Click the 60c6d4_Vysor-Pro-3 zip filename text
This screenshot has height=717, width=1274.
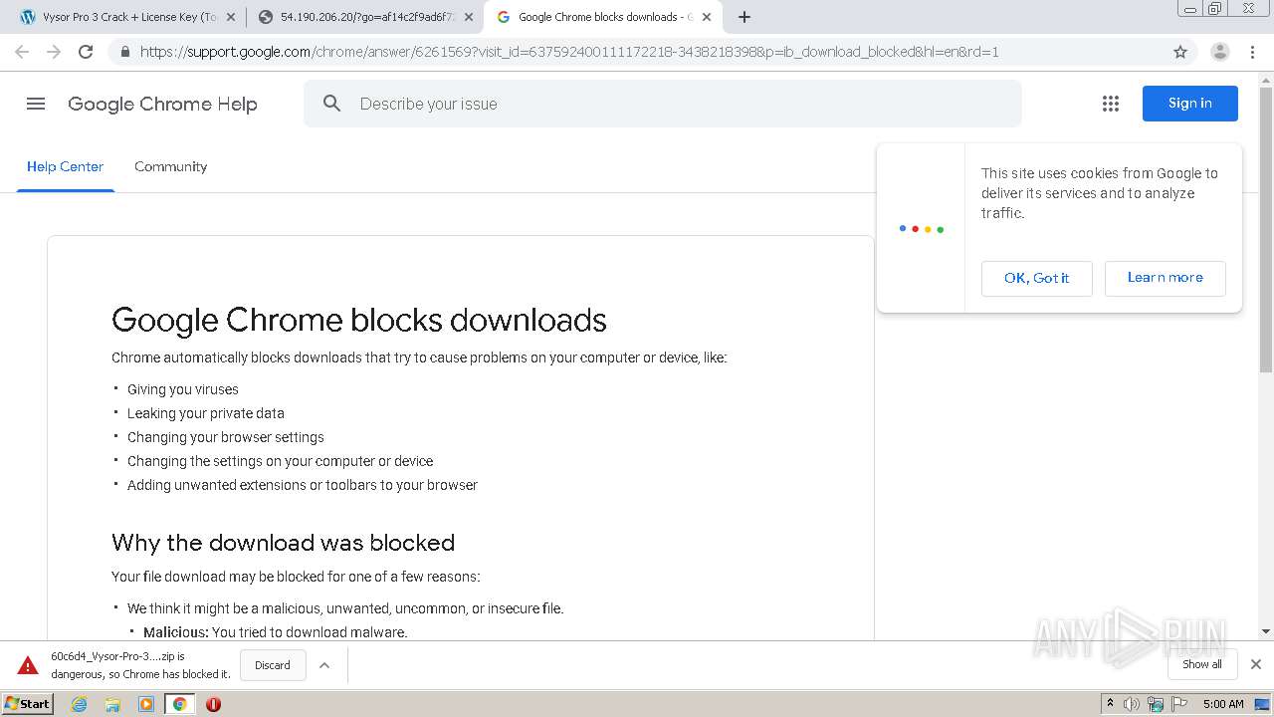117,656
